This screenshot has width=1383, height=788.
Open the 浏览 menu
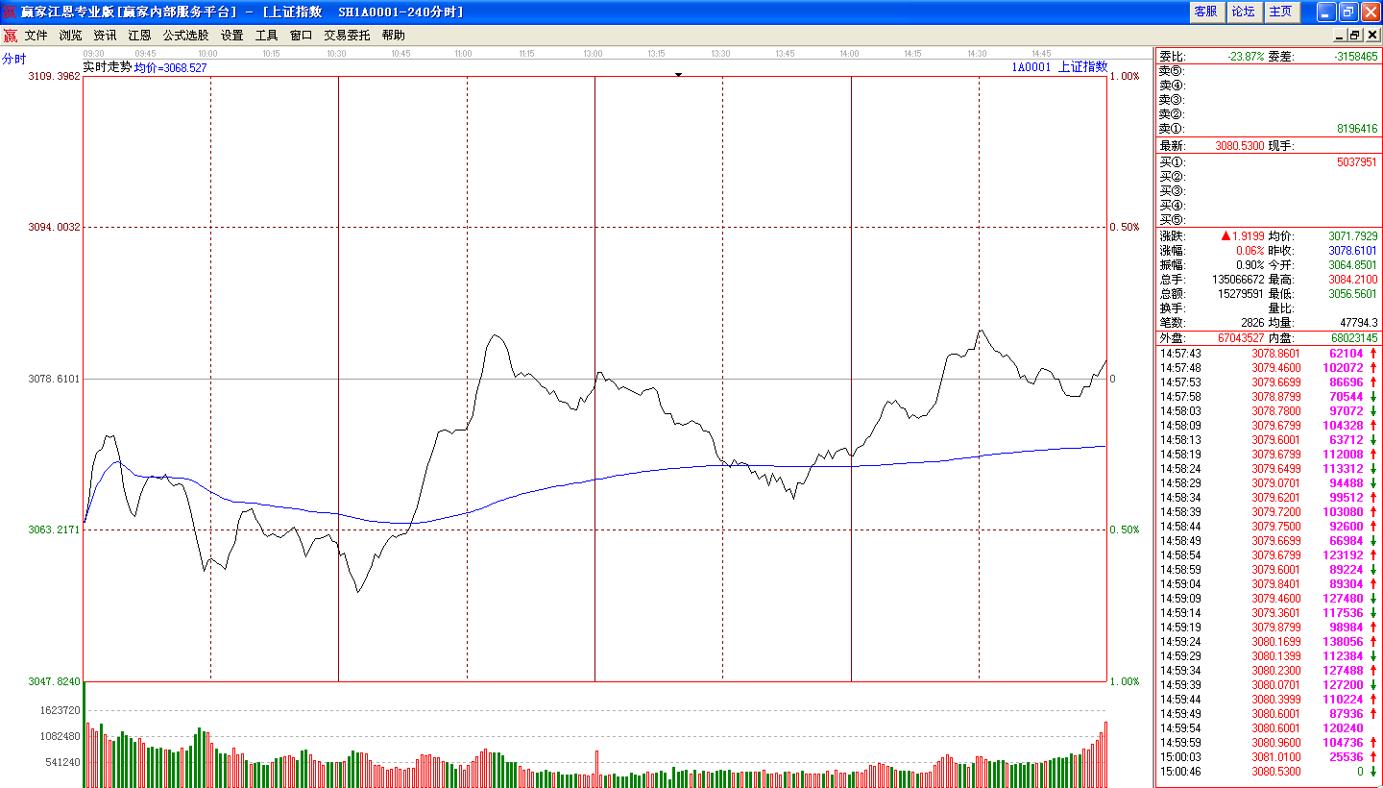tap(71, 36)
